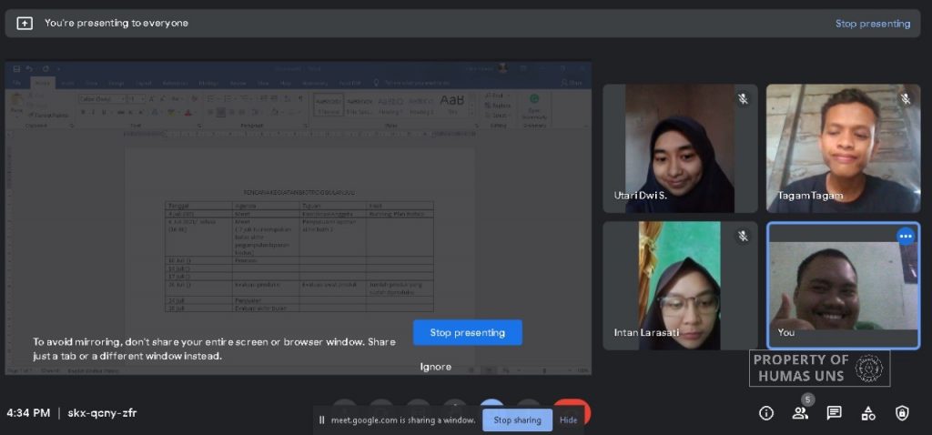Open meeting details info icon

click(x=766, y=413)
